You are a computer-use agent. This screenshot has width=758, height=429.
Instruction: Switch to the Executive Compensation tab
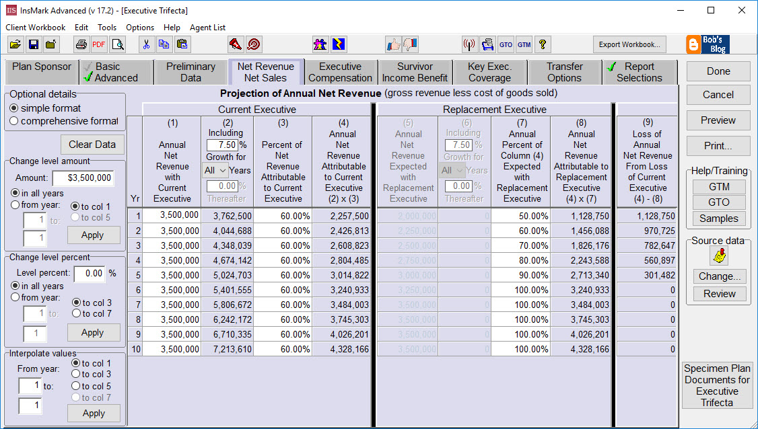click(340, 71)
